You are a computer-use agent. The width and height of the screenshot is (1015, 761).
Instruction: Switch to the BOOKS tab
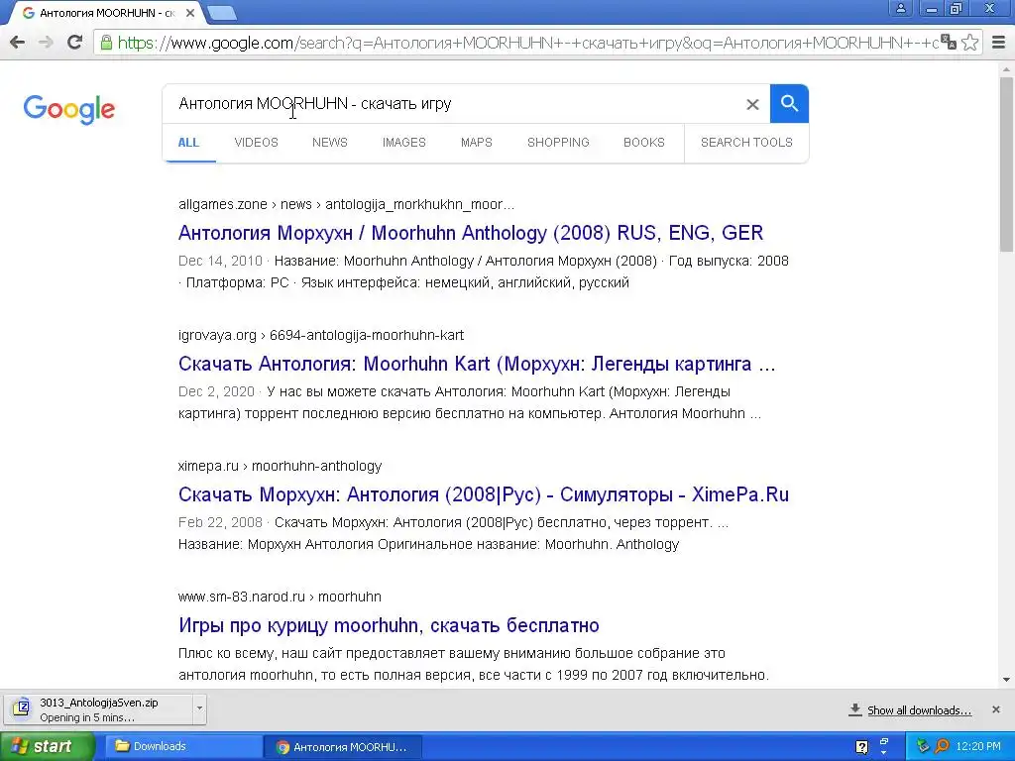coord(644,143)
